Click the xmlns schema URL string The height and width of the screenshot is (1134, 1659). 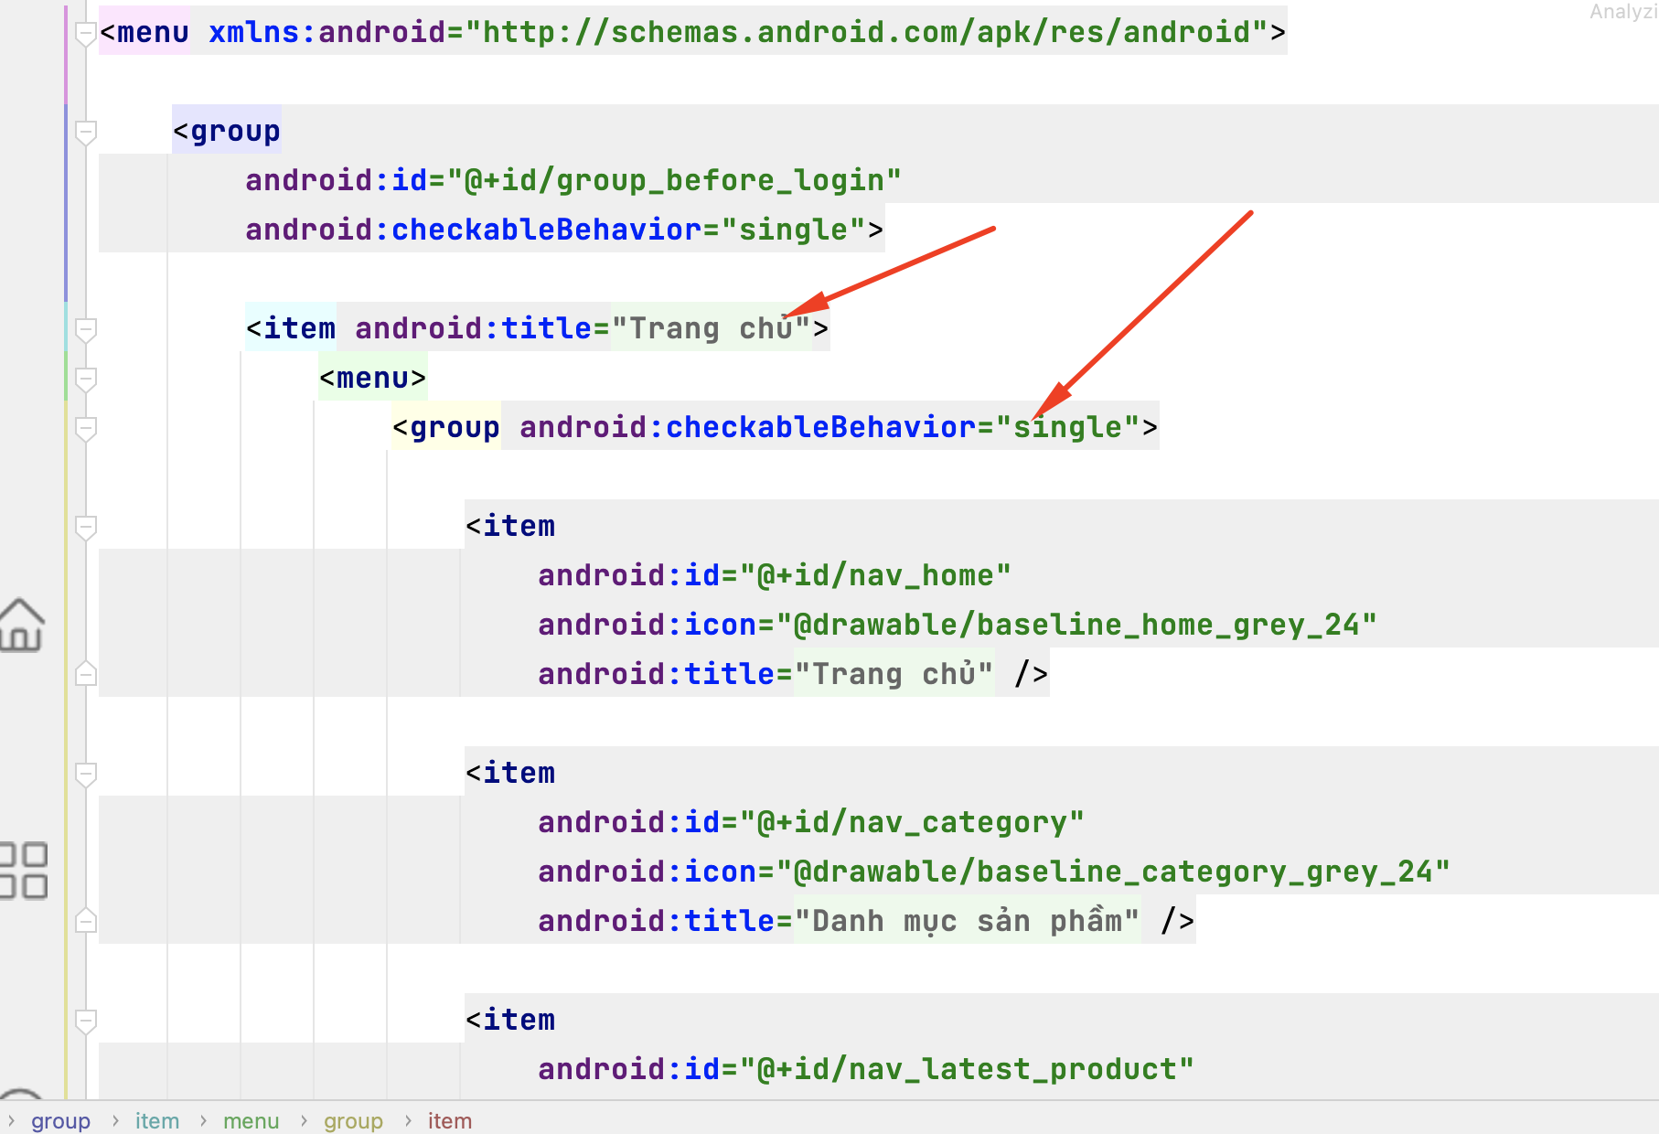pos(866,32)
